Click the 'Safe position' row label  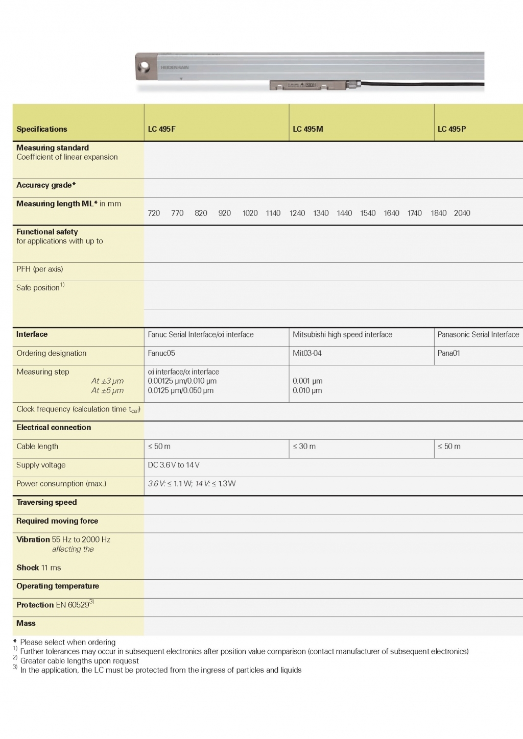40,287
